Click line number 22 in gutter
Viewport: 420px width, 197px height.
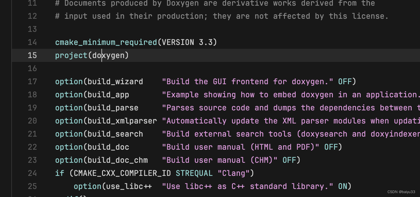pyautogui.click(x=32, y=147)
